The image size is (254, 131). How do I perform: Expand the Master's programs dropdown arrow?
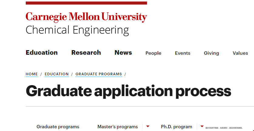[148, 126]
